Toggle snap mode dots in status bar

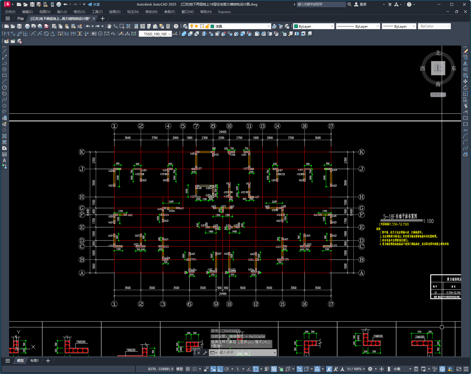pos(195,369)
